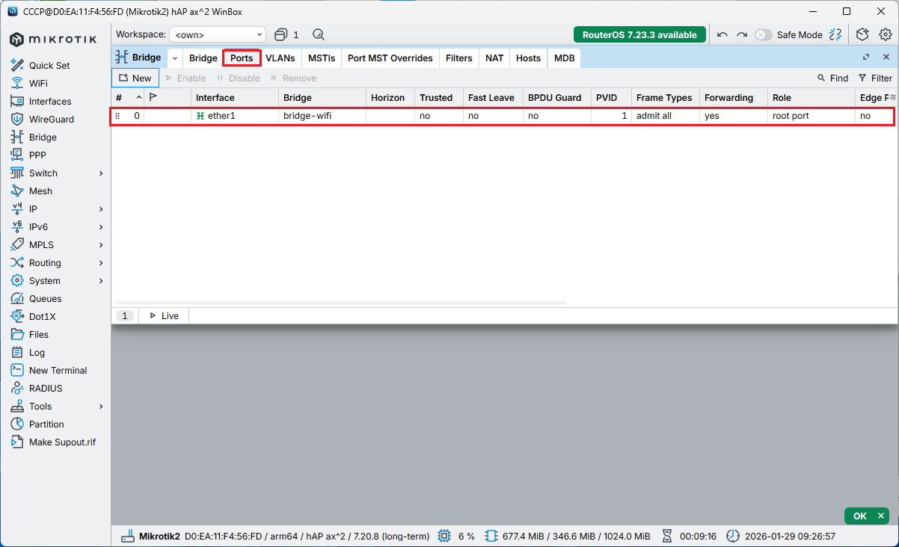The height and width of the screenshot is (547, 899).
Task: Expand the Tools submenu
Action: pos(101,407)
